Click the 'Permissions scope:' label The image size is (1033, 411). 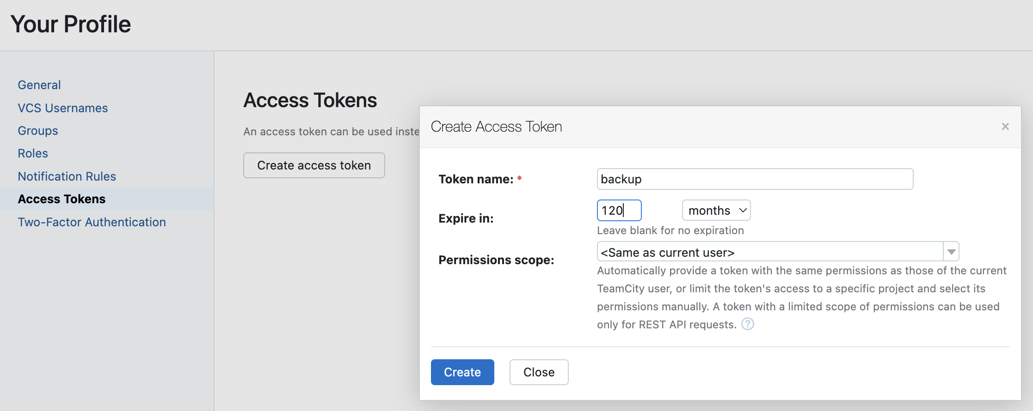pyautogui.click(x=496, y=260)
